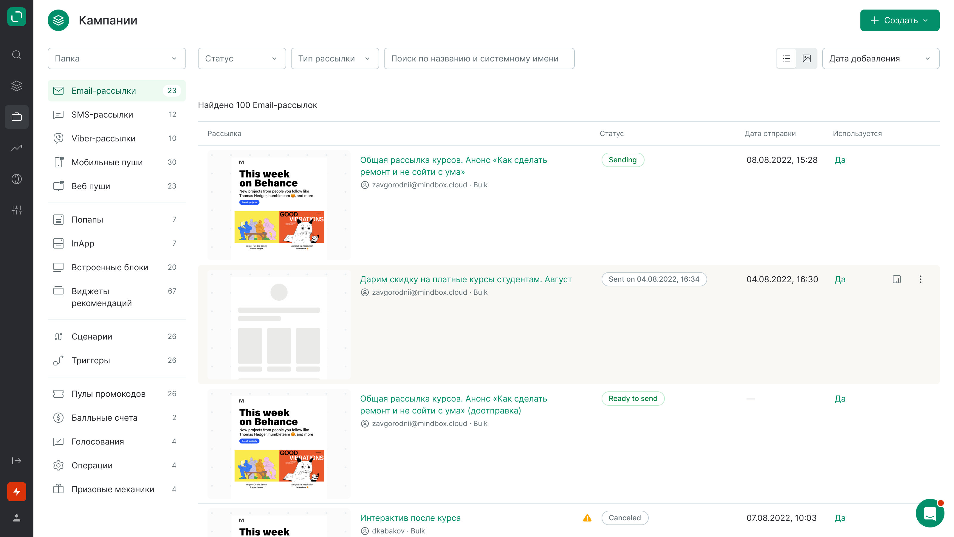Click the campaign name search field
954x537 pixels.
coord(479,58)
